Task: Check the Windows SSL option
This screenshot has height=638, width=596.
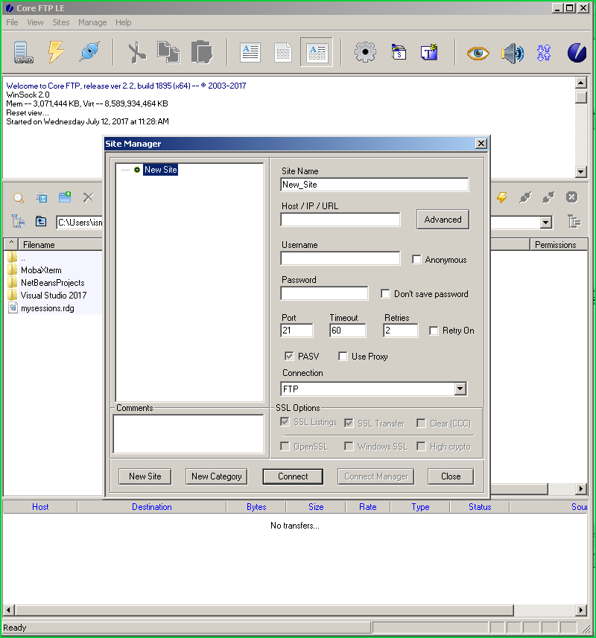Action: pos(349,447)
